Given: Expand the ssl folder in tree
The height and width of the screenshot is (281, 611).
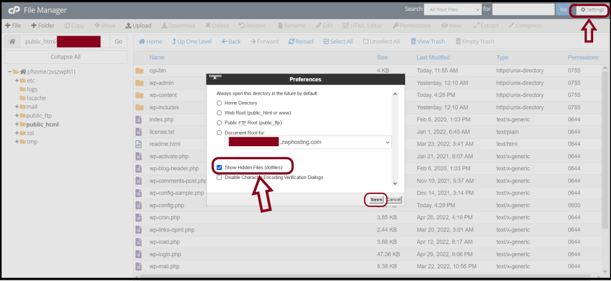Looking at the screenshot, I should click(17, 133).
